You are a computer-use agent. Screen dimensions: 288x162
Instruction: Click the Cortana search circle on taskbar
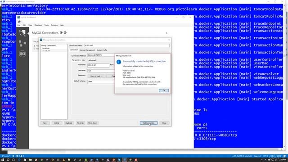coord(8,160)
